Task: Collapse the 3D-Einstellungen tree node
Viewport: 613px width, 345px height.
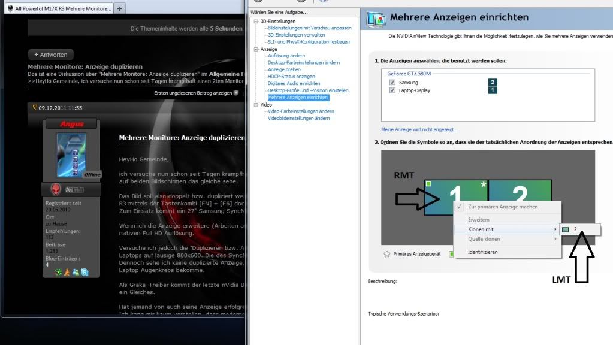Action: point(256,22)
